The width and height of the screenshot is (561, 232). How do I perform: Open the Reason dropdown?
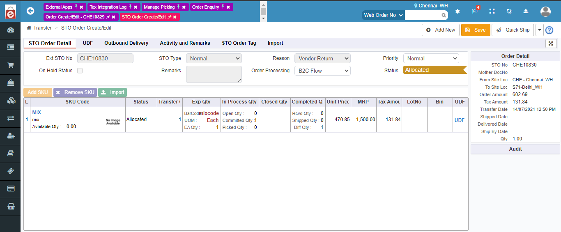tap(322, 58)
